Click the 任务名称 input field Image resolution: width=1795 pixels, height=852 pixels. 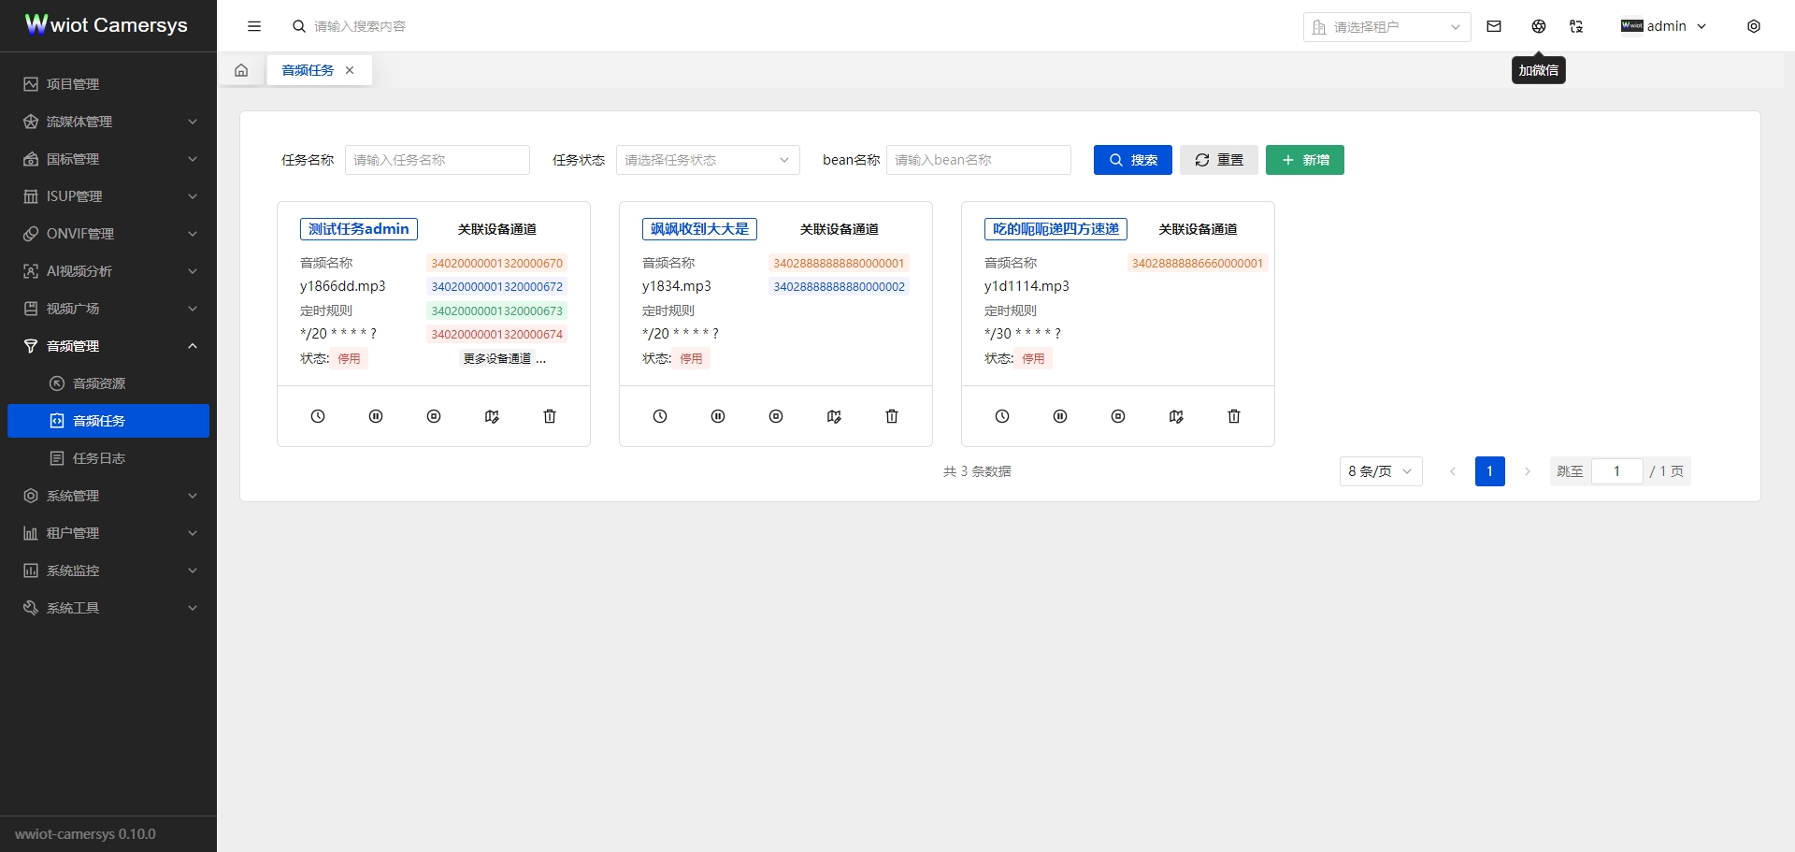(x=437, y=160)
